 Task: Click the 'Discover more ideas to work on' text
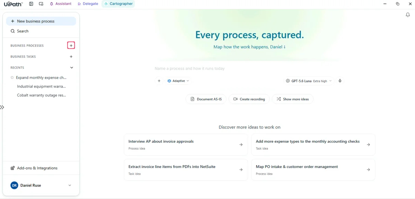[249, 127]
